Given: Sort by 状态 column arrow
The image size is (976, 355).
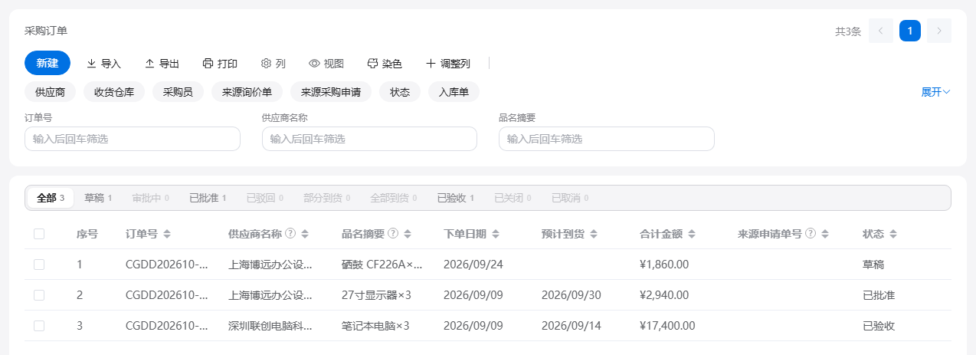Looking at the screenshot, I should 893,234.
